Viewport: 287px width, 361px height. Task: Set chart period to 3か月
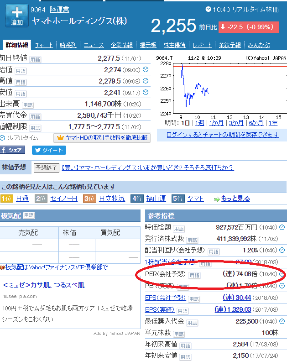click(236, 123)
